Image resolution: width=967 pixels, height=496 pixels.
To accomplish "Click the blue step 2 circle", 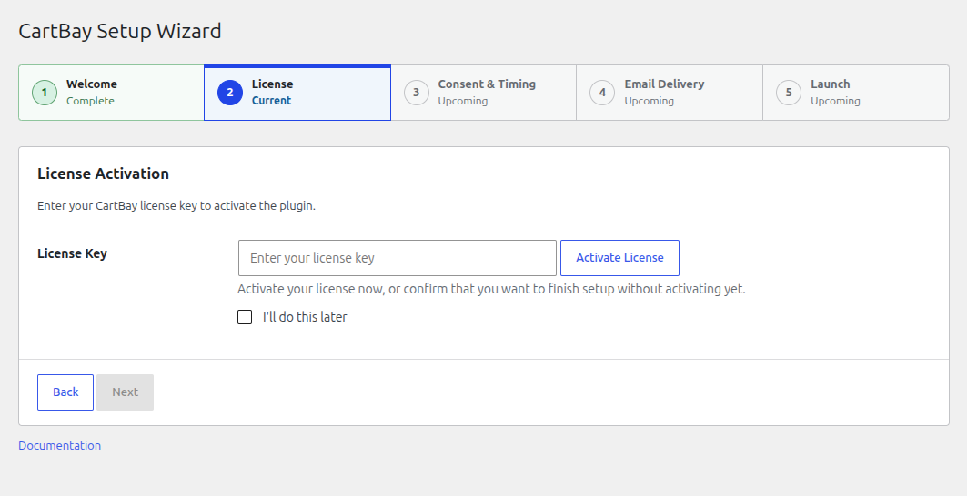I will coord(230,93).
